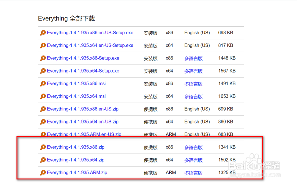Download Everything-1.4.1.935.x86-Setup.exe
The height and width of the screenshot is (185, 297).
pyautogui.click(x=83, y=58)
